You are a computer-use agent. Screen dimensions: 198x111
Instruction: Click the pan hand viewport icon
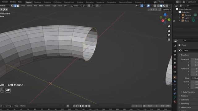tap(169, 31)
